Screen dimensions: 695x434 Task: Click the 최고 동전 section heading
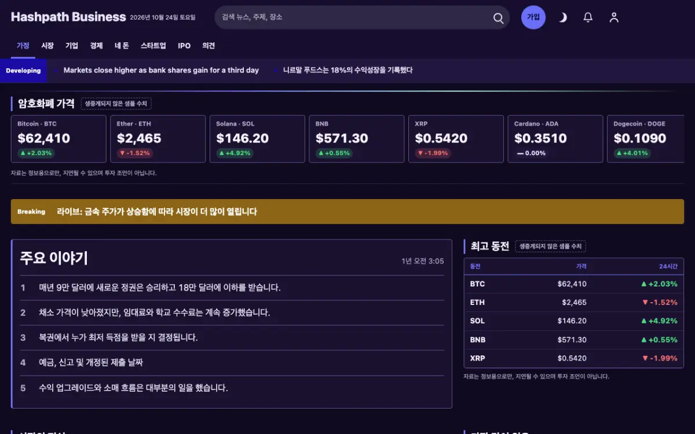pos(489,247)
